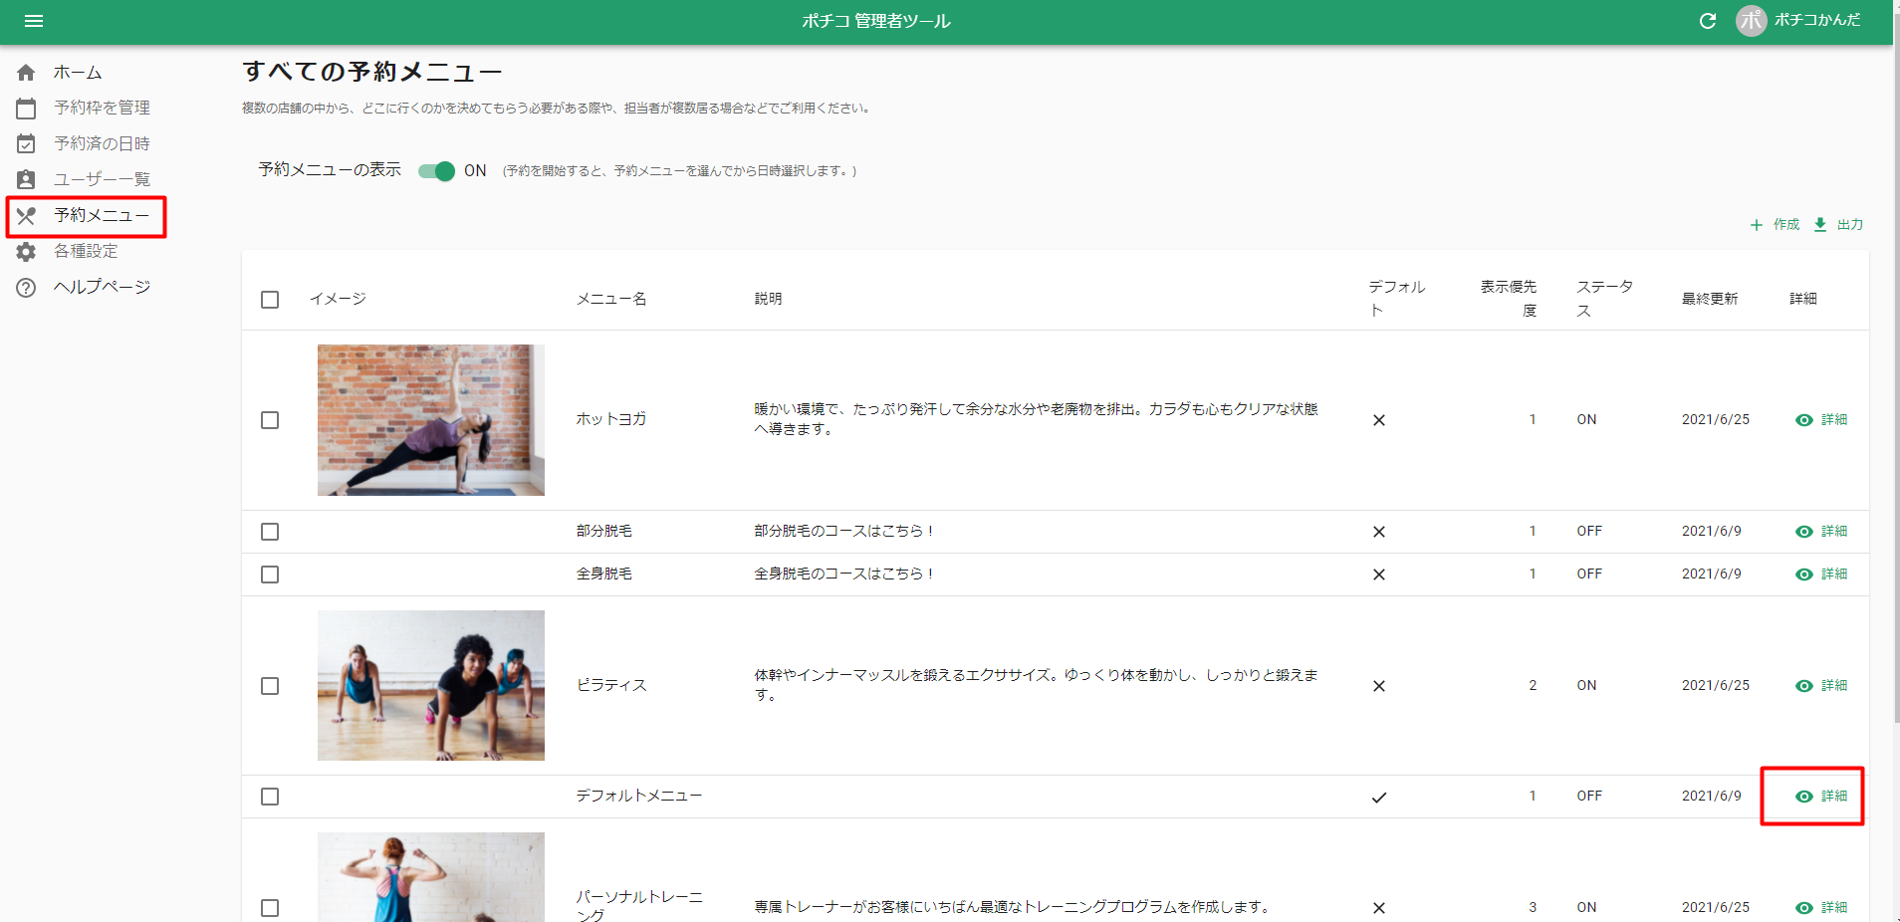1900x922 pixels.
Task: Click the plus 作成 create icon
Action: (x=1757, y=225)
